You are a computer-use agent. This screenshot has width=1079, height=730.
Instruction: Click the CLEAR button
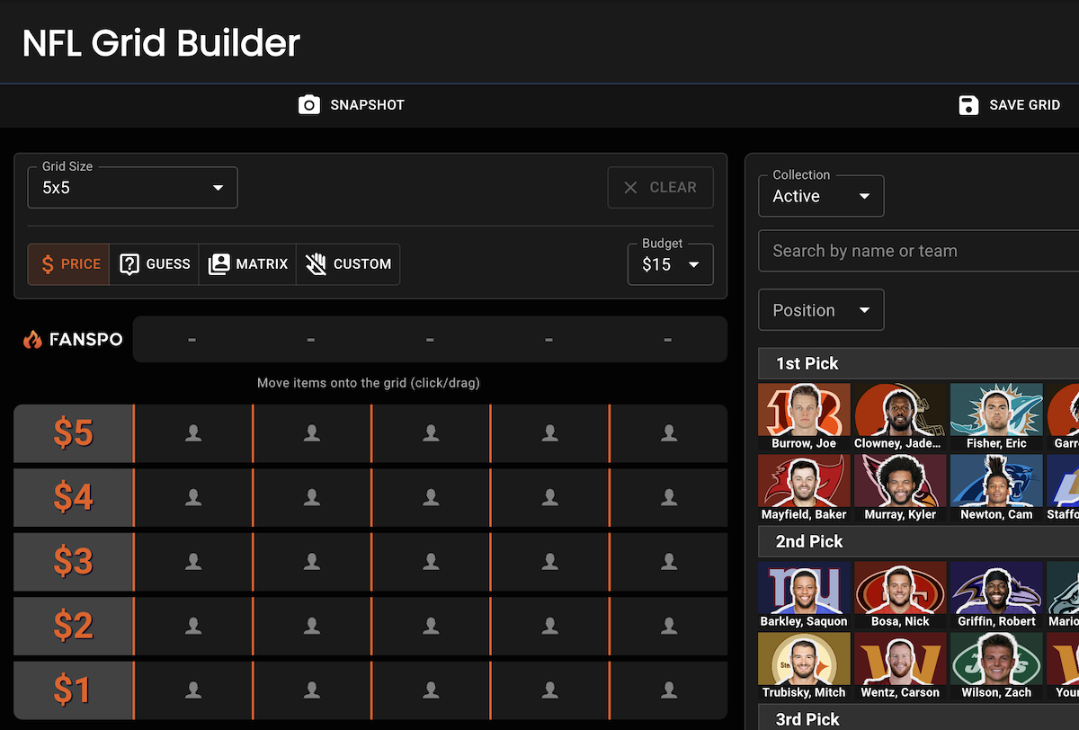click(x=661, y=187)
